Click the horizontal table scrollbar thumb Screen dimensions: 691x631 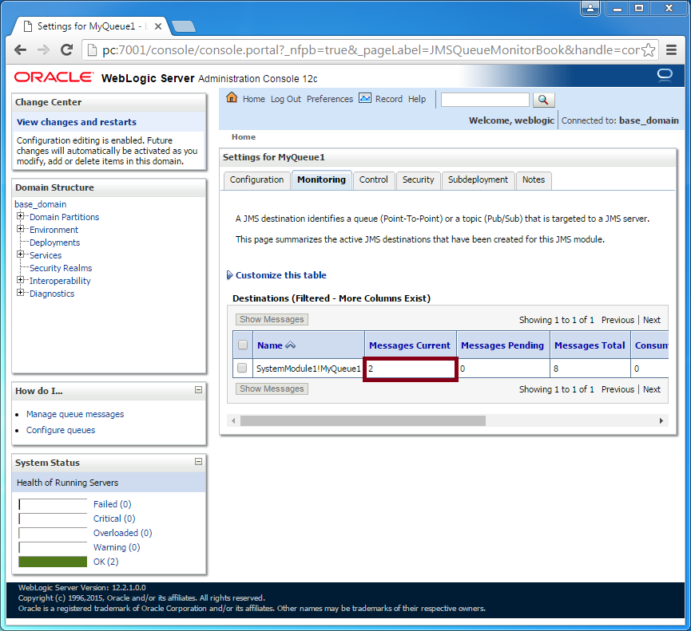click(363, 421)
